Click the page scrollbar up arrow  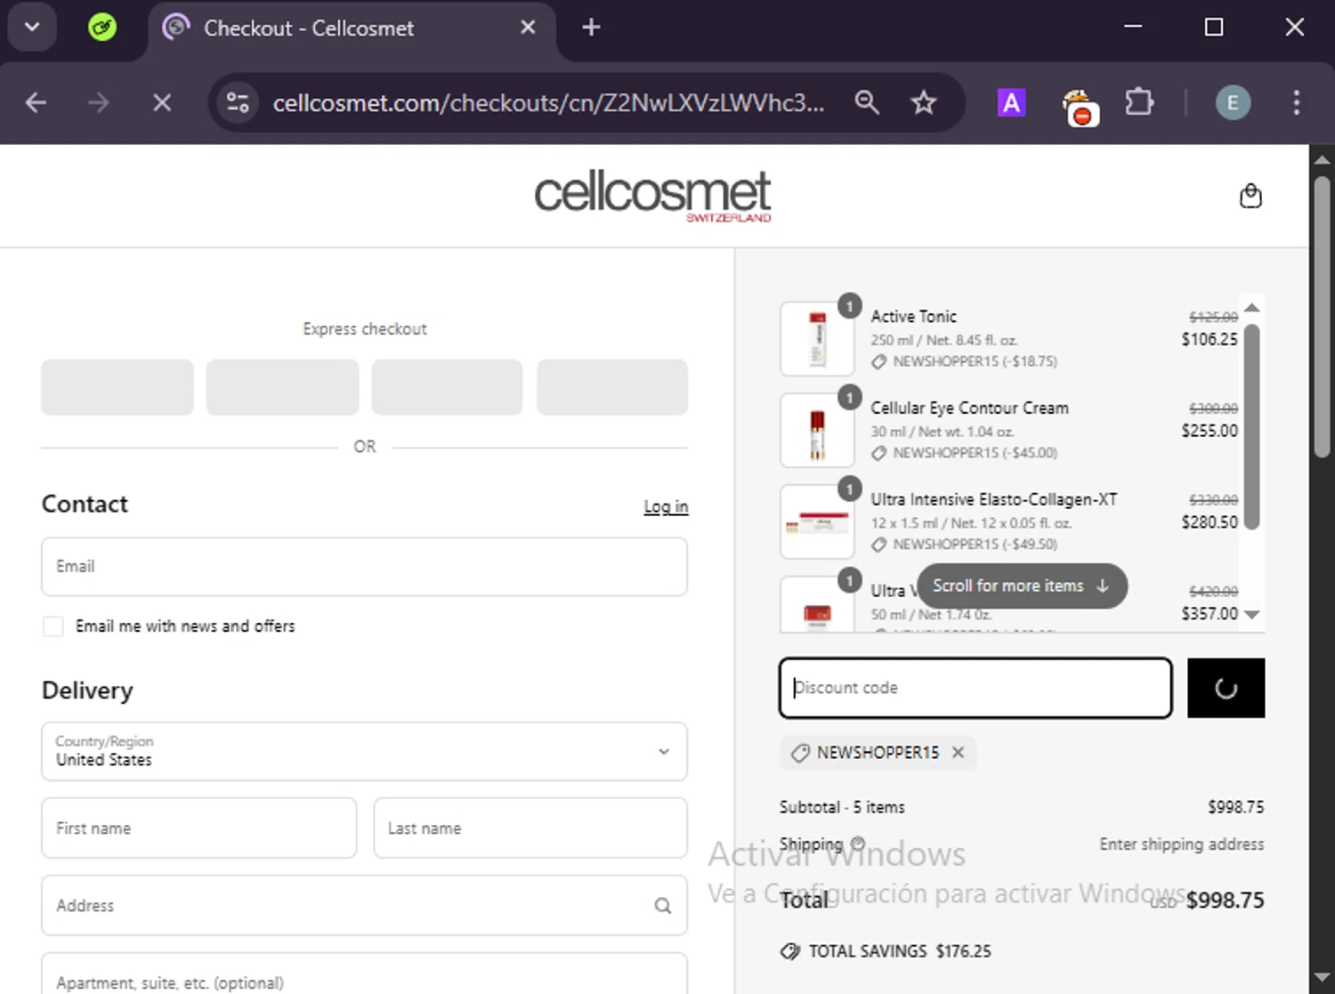click(x=1322, y=160)
